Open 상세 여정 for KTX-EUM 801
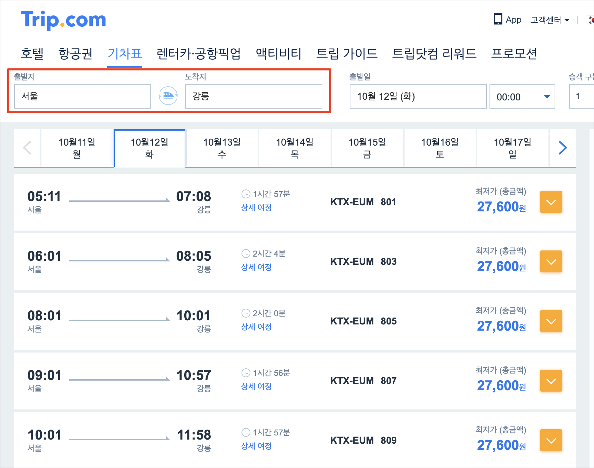The image size is (594, 468). (257, 208)
